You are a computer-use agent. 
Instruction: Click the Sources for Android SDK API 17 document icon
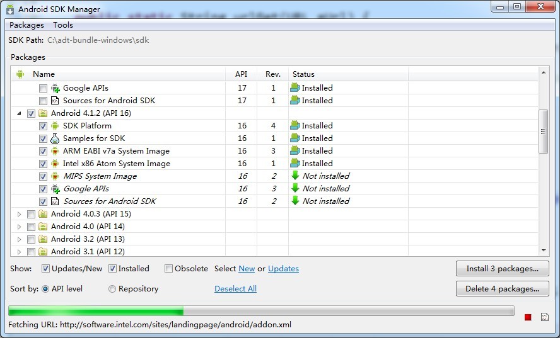coord(55,101)
